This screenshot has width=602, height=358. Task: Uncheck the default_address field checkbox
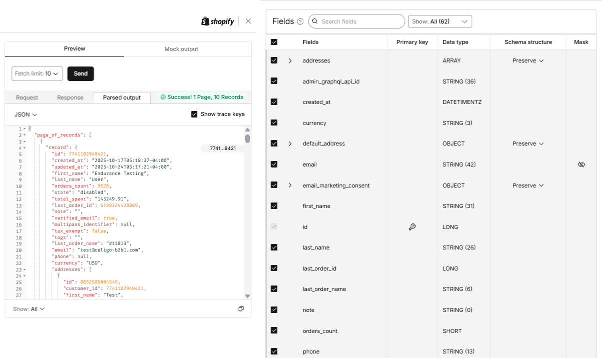[x=274, y=143]
